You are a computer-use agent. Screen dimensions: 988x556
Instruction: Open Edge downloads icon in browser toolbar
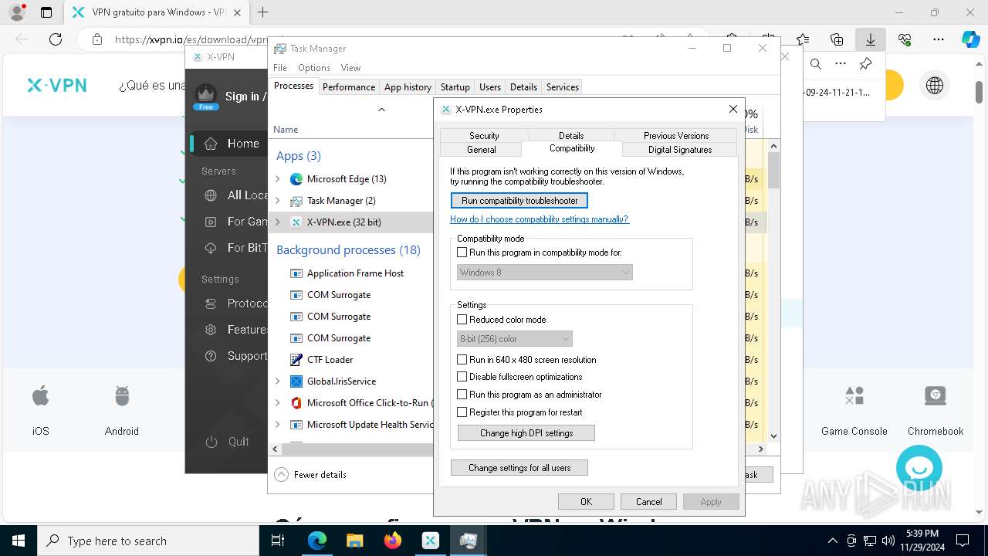[870, 39]
